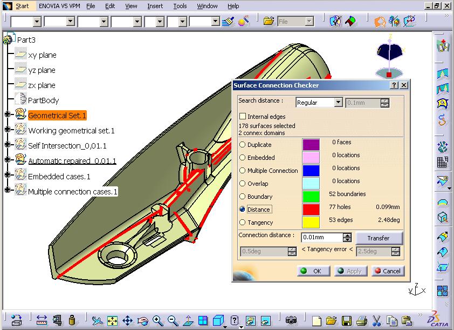Click the Apply button in dialog
The width and height of the screenshot is (454, 330).
pos(350,271)
